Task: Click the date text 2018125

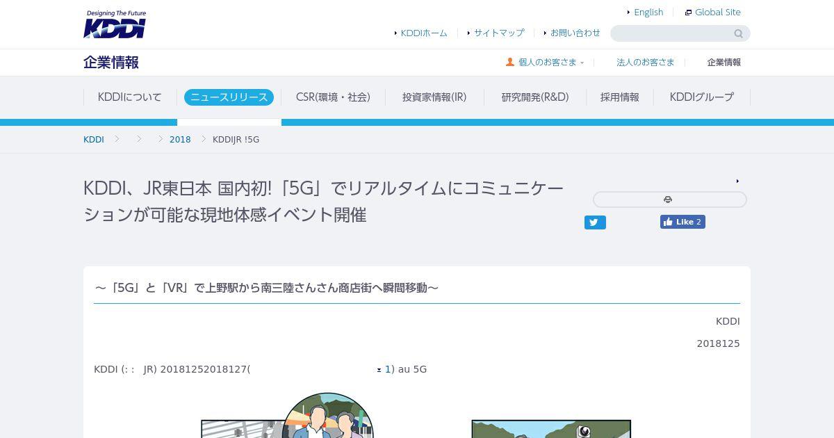Action: point(719,343)
